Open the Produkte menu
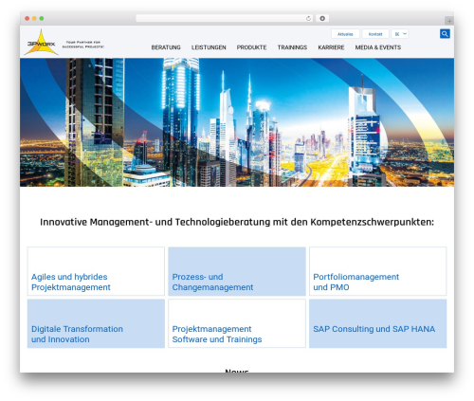474x401 pixels. pyautogui.click(x=251, y=47)
